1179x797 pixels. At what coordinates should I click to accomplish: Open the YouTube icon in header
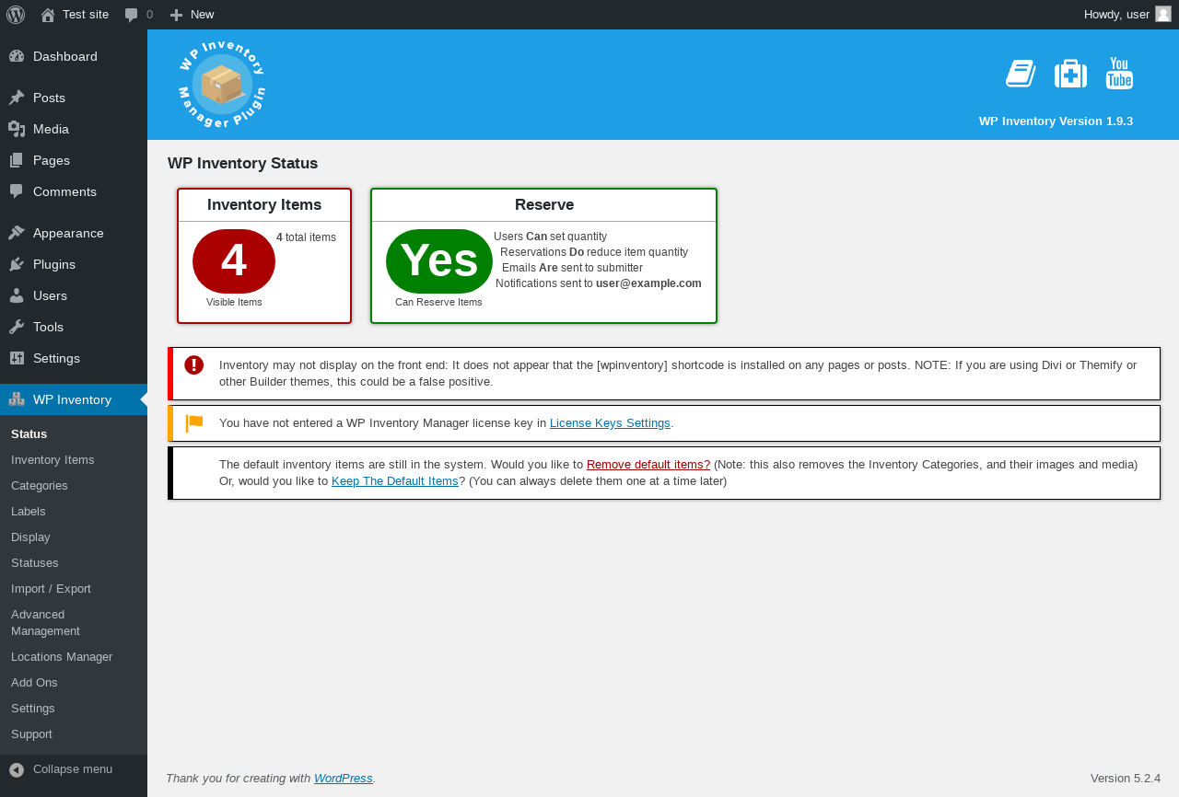coord(1119,74)
